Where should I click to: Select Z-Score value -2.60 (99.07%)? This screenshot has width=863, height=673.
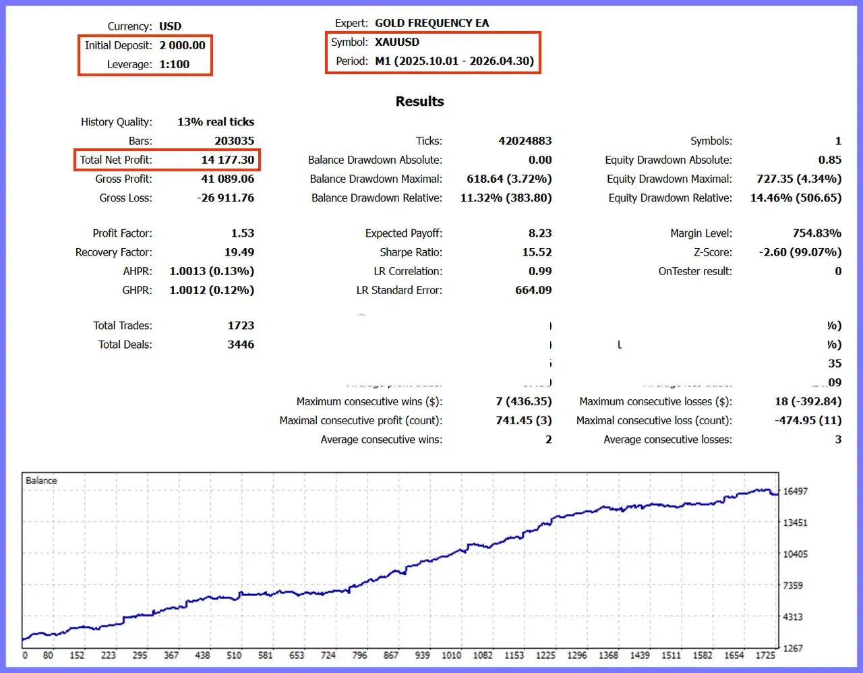800,252
